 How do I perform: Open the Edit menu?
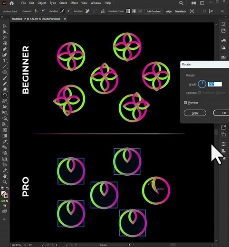pyautogui.click(x=32, y=3)
